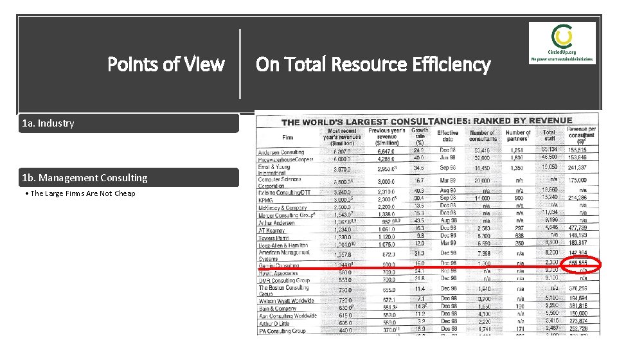Click Booz-Allen & Hamilton partners value '250'
The width and height of the screenshot is (617, 347).
click(x=519, y=243)
